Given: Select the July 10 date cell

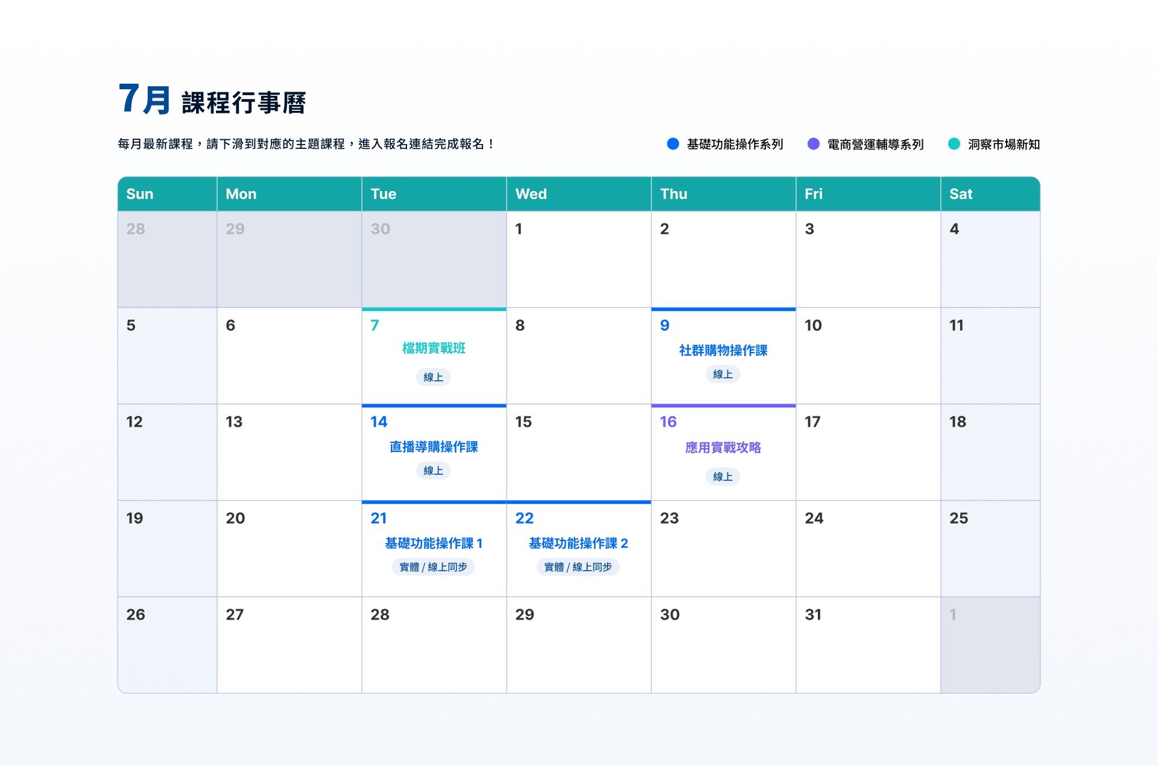Looking at the screenshot, I should [x=868, y=356].
